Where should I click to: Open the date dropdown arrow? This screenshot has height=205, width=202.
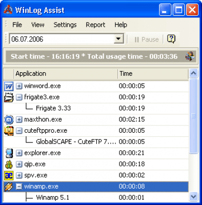pyautogui.click(x=118, y=39)
